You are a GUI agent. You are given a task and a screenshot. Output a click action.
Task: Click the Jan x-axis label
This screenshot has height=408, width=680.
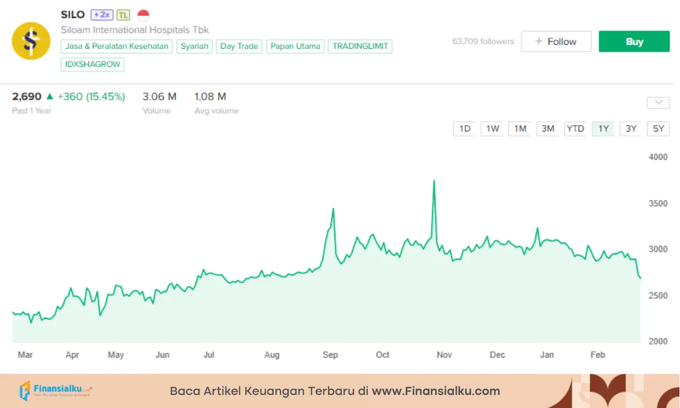tap(547, 355)
